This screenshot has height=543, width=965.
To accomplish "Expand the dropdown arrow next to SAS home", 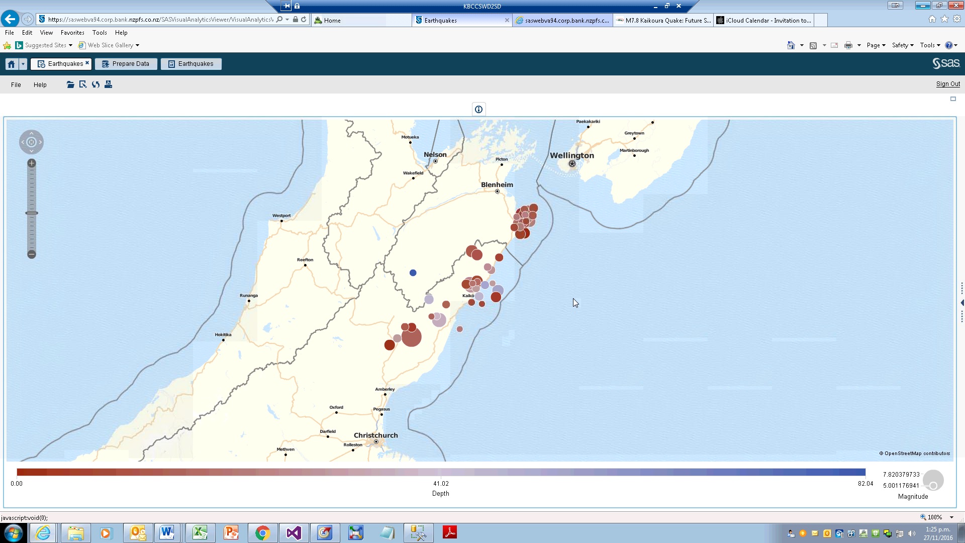I will tap(23, 64).
